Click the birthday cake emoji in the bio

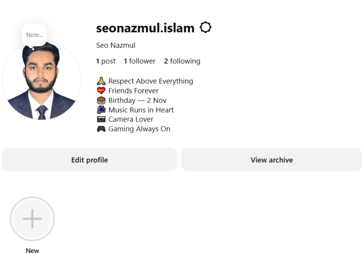pos(101,100)
